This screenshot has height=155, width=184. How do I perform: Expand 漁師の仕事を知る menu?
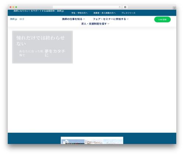click(73, 19)
